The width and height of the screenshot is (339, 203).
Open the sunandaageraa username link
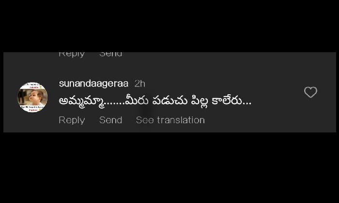click(93, 84)
